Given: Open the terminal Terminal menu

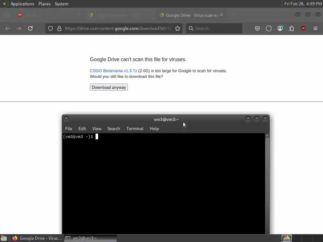Looking at the screenshot, I should coord(135,129).
